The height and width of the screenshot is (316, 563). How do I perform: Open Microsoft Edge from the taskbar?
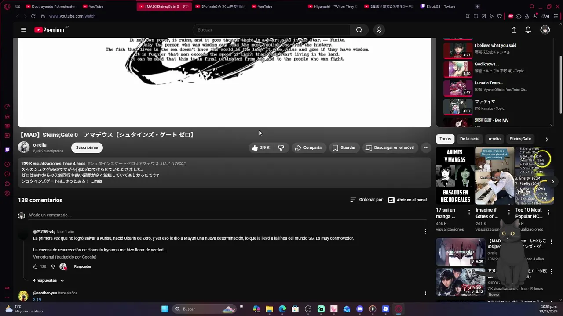tap(282, 309)
